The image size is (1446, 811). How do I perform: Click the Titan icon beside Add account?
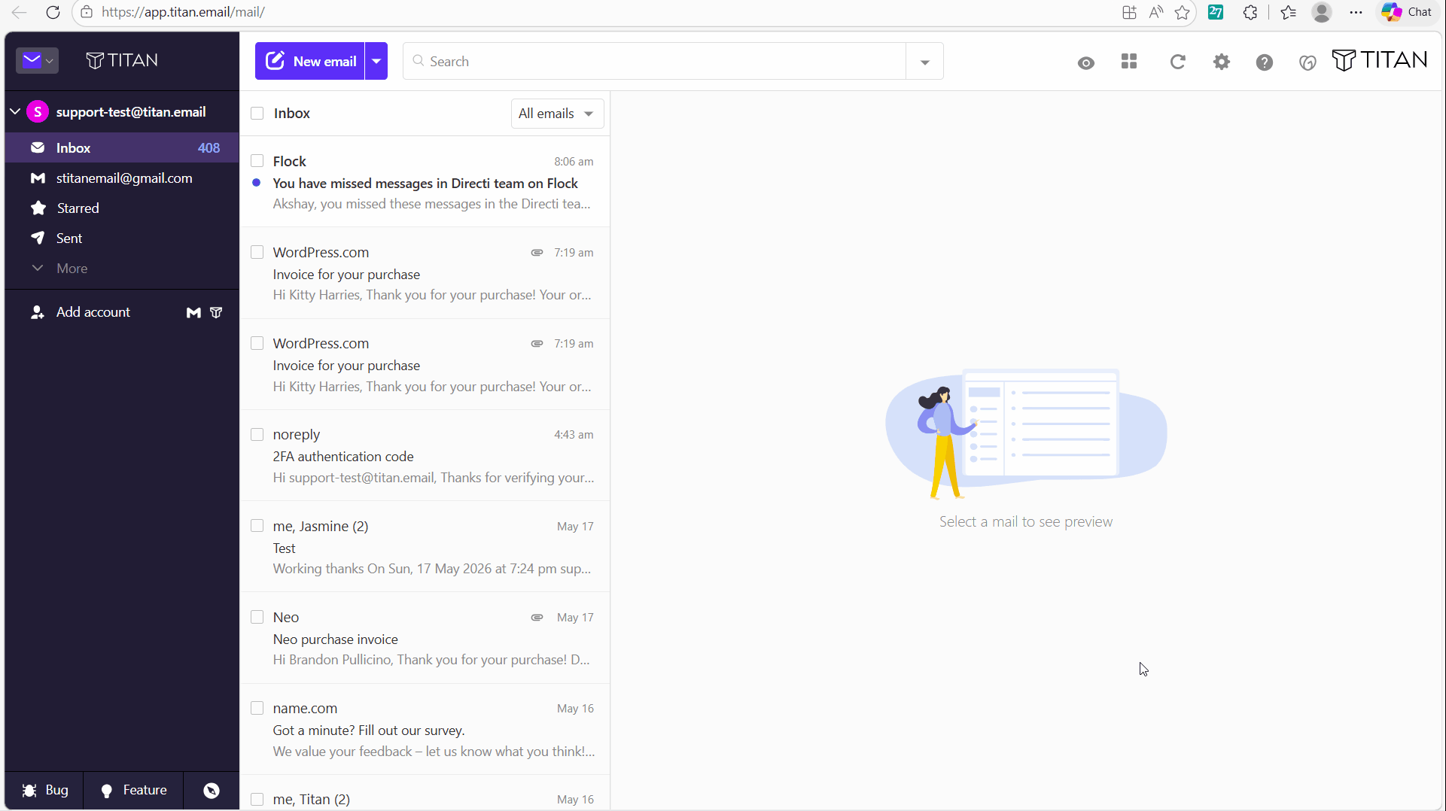[217, 312]
